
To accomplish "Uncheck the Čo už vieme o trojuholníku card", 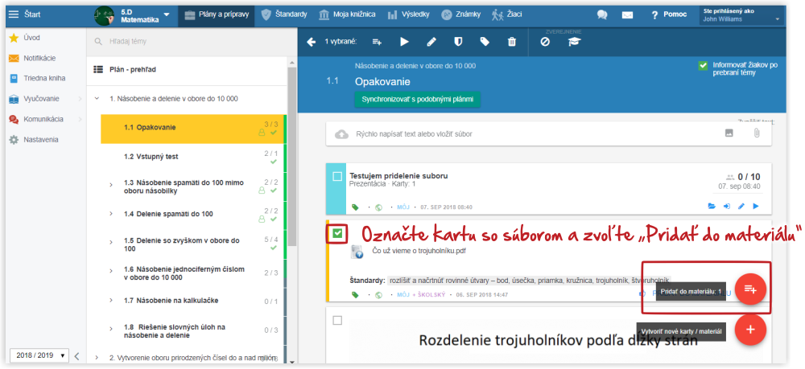I will click(337, 234).
